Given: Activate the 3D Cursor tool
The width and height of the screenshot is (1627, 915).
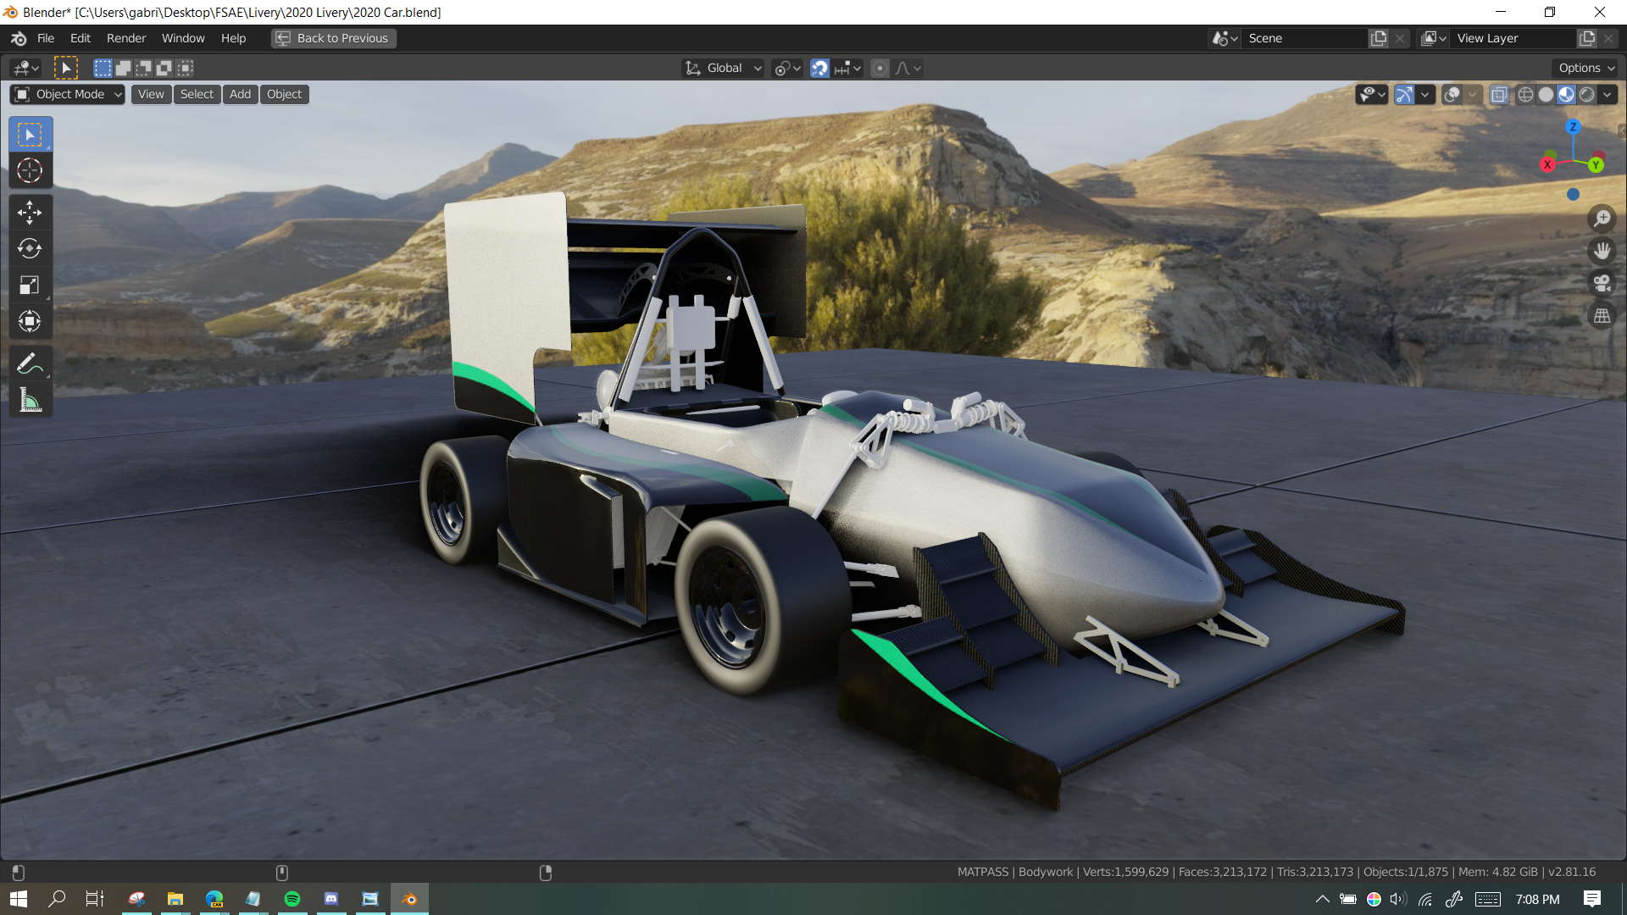Looking at the screenshot, I should tap(31, 171).
